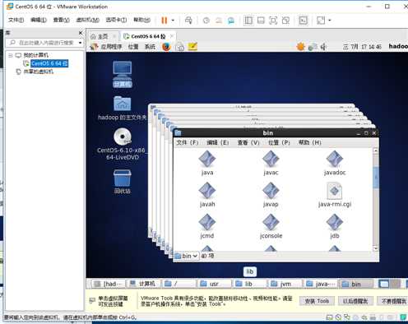The width and height of the screenshot is (408, 324).
Task: Select CentOS 6 64 位 in library tree
Action: 49,63
